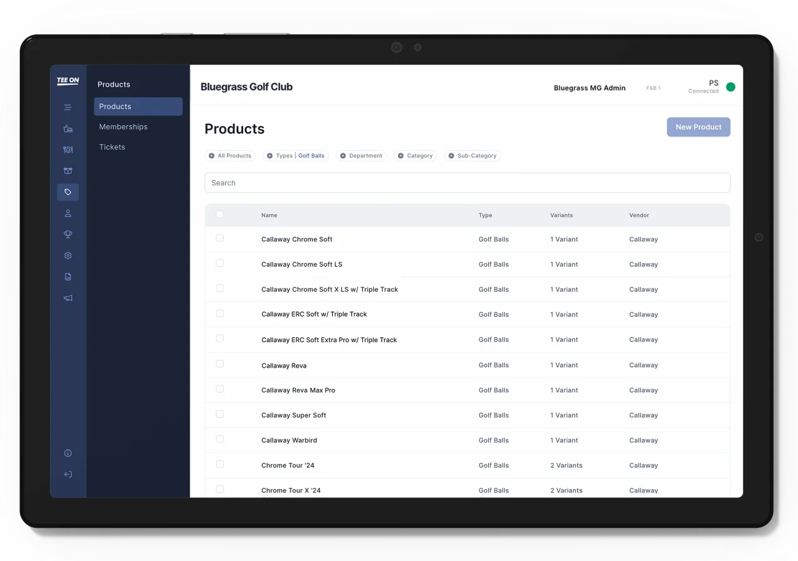The width and height of the screenshot is (798, 561).
Task: Click the New Product button
Action: coord(698,127)
